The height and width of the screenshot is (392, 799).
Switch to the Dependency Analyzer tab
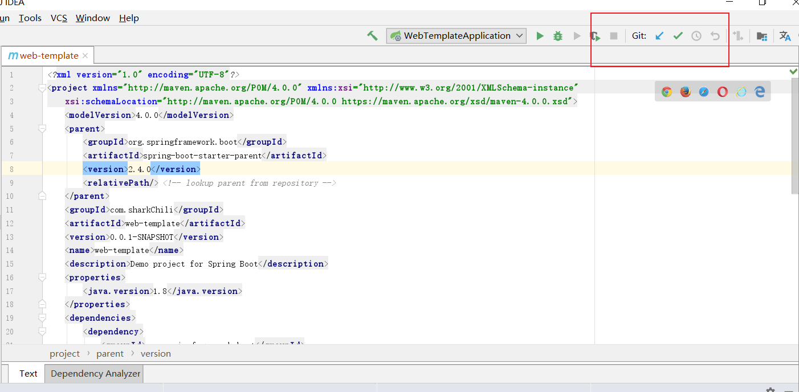point(95,374)
